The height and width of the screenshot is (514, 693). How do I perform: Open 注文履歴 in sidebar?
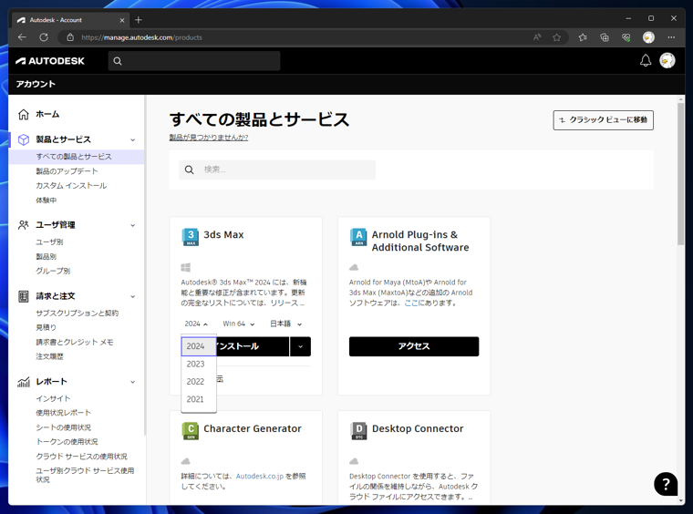tap(49, 357)
